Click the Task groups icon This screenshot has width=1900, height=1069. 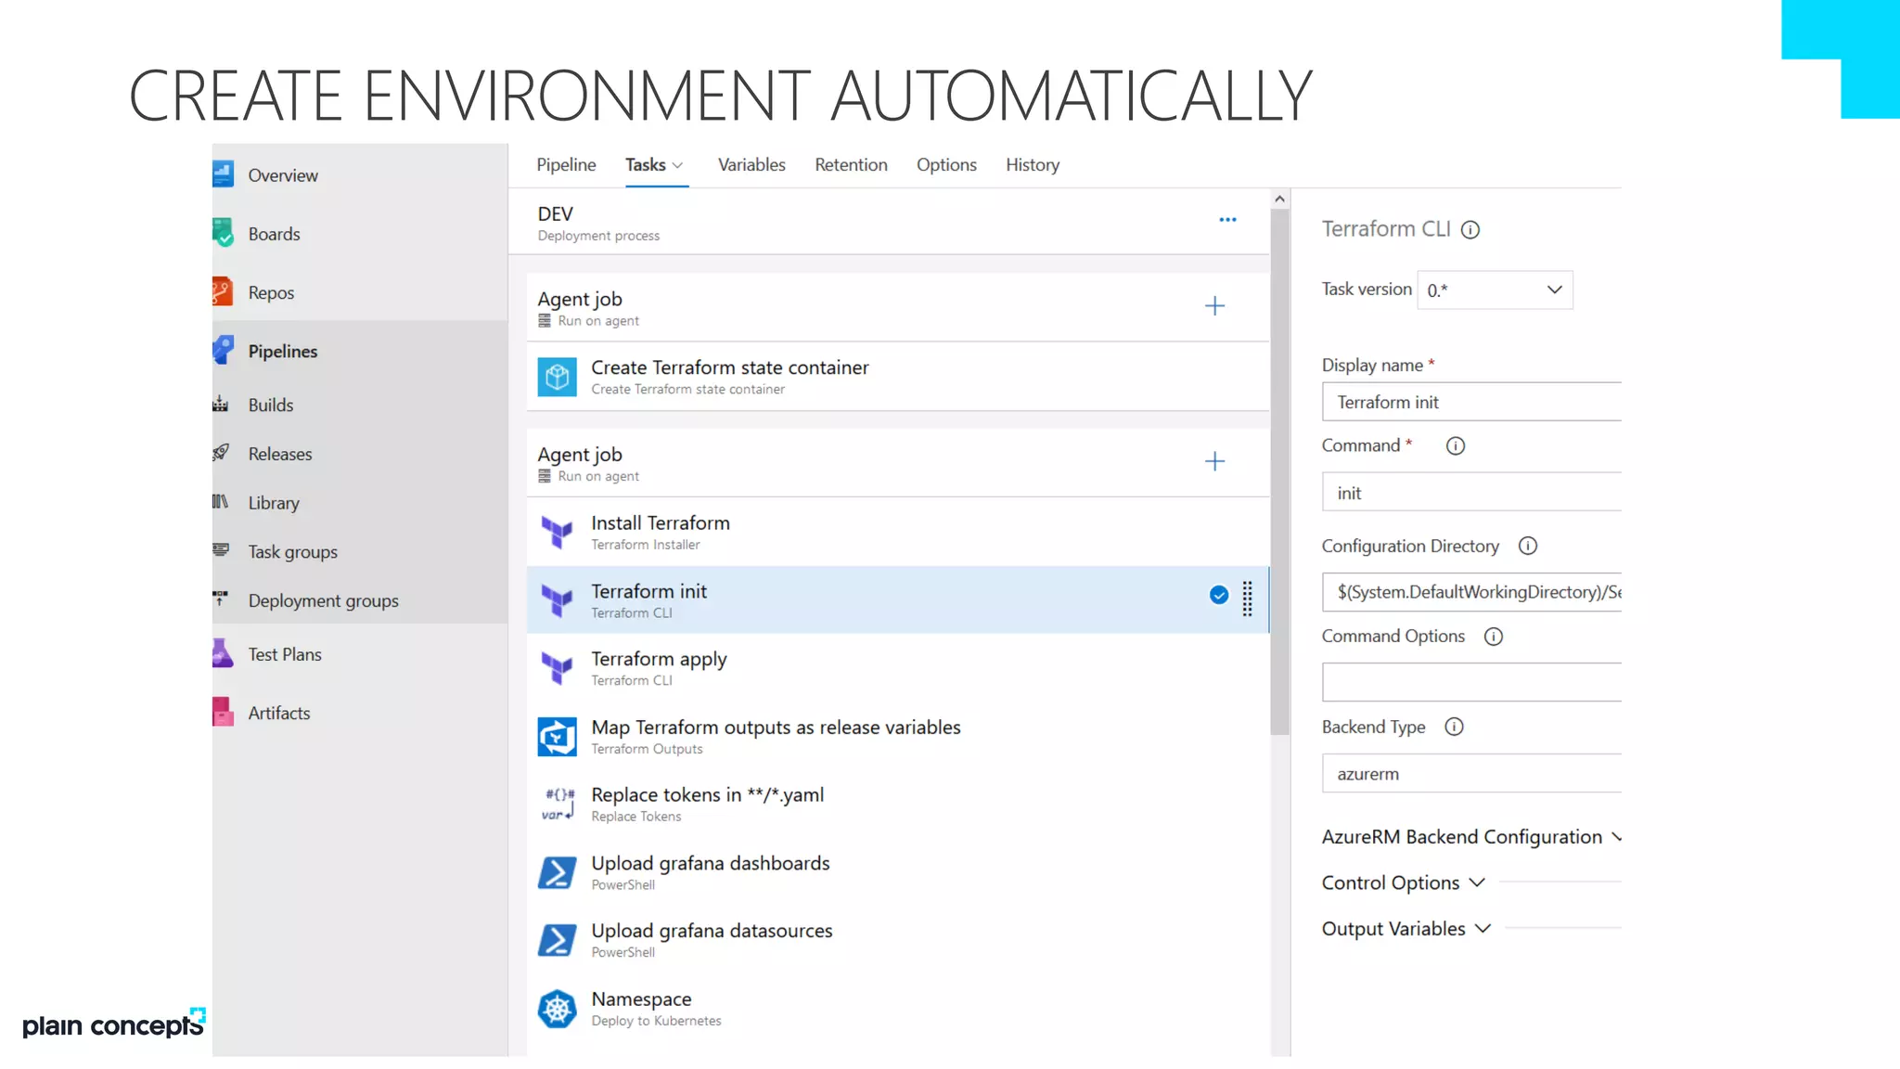pyautogui.click(x=221, y=550)
